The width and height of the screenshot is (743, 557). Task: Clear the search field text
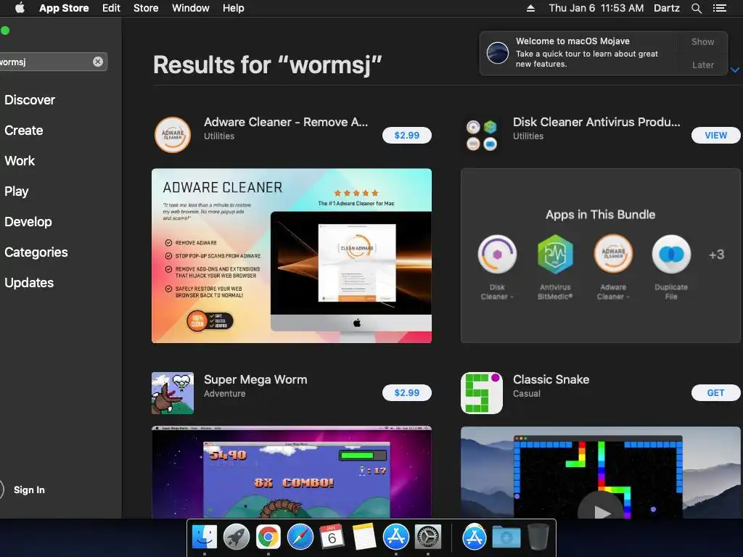pos(98,62)
